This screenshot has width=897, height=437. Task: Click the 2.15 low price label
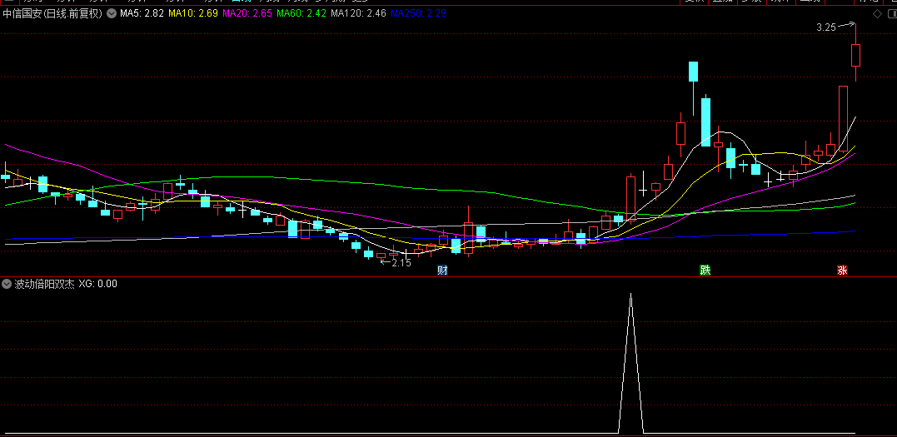pos(401,263)
